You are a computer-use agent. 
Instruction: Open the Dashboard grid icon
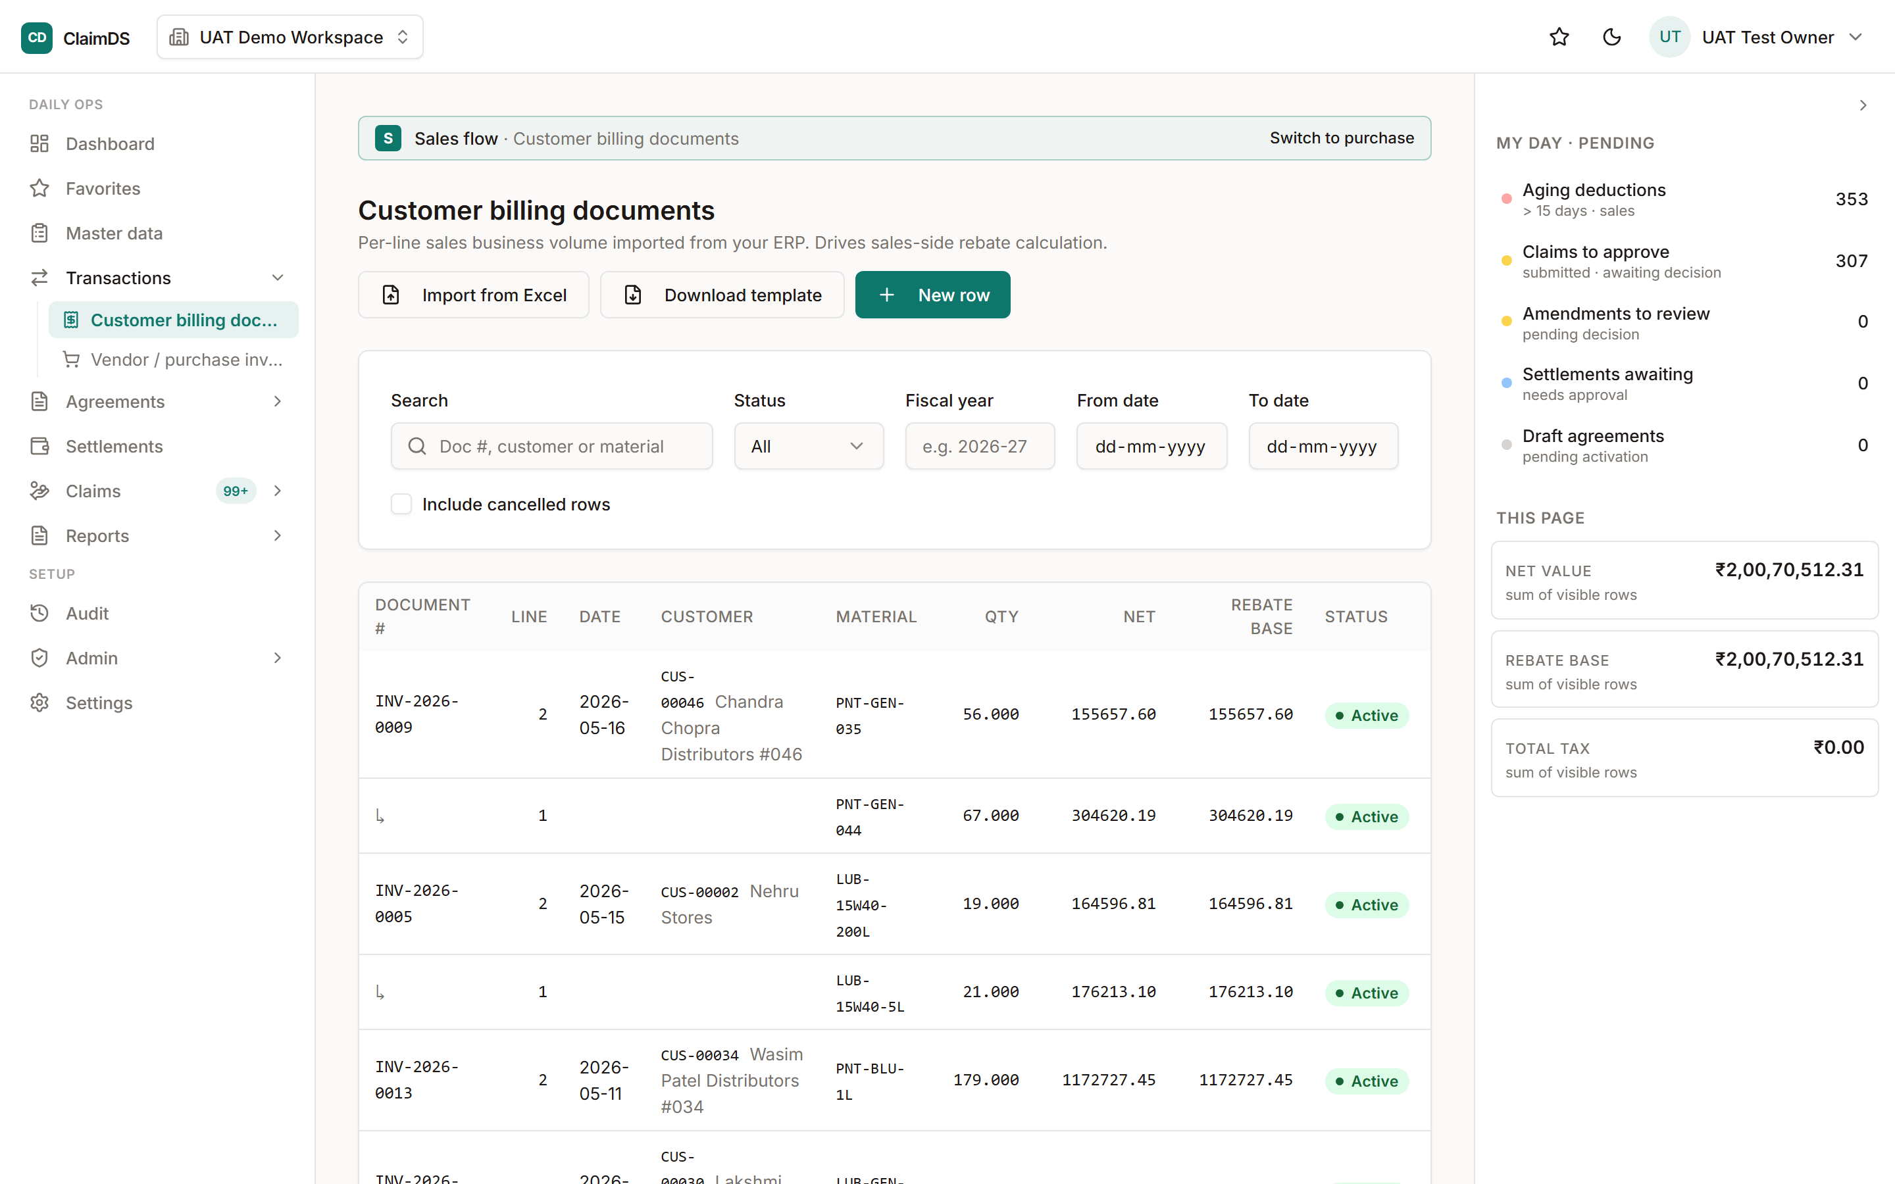point(39,144)
